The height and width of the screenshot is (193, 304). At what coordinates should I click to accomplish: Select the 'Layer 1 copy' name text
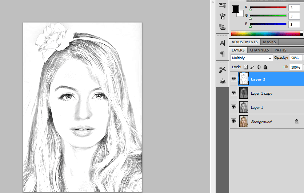pos(261,93)
